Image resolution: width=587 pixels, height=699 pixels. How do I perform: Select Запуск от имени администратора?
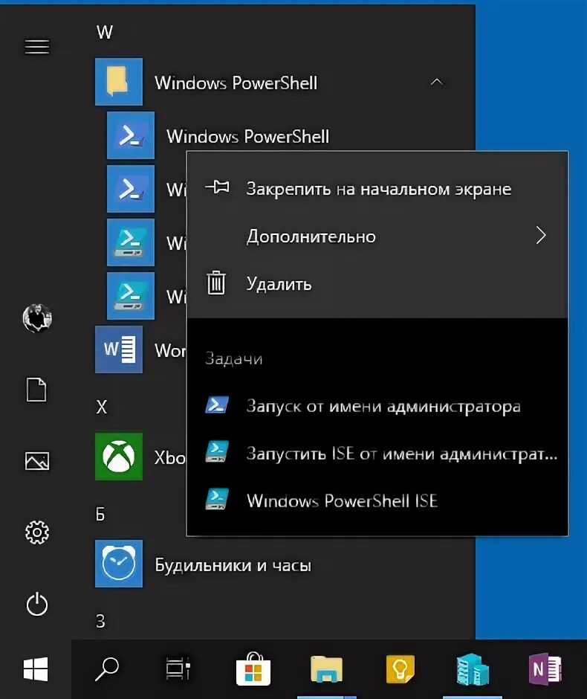tap(377, 406)
